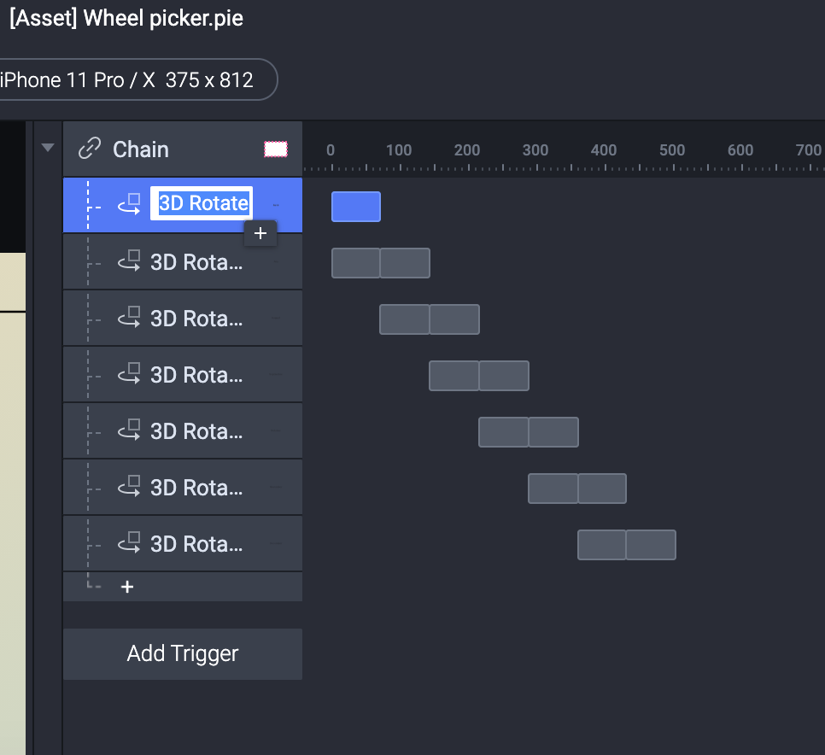Click the small plus button under the selected row
825x755 pixels.
coord(260,233)
